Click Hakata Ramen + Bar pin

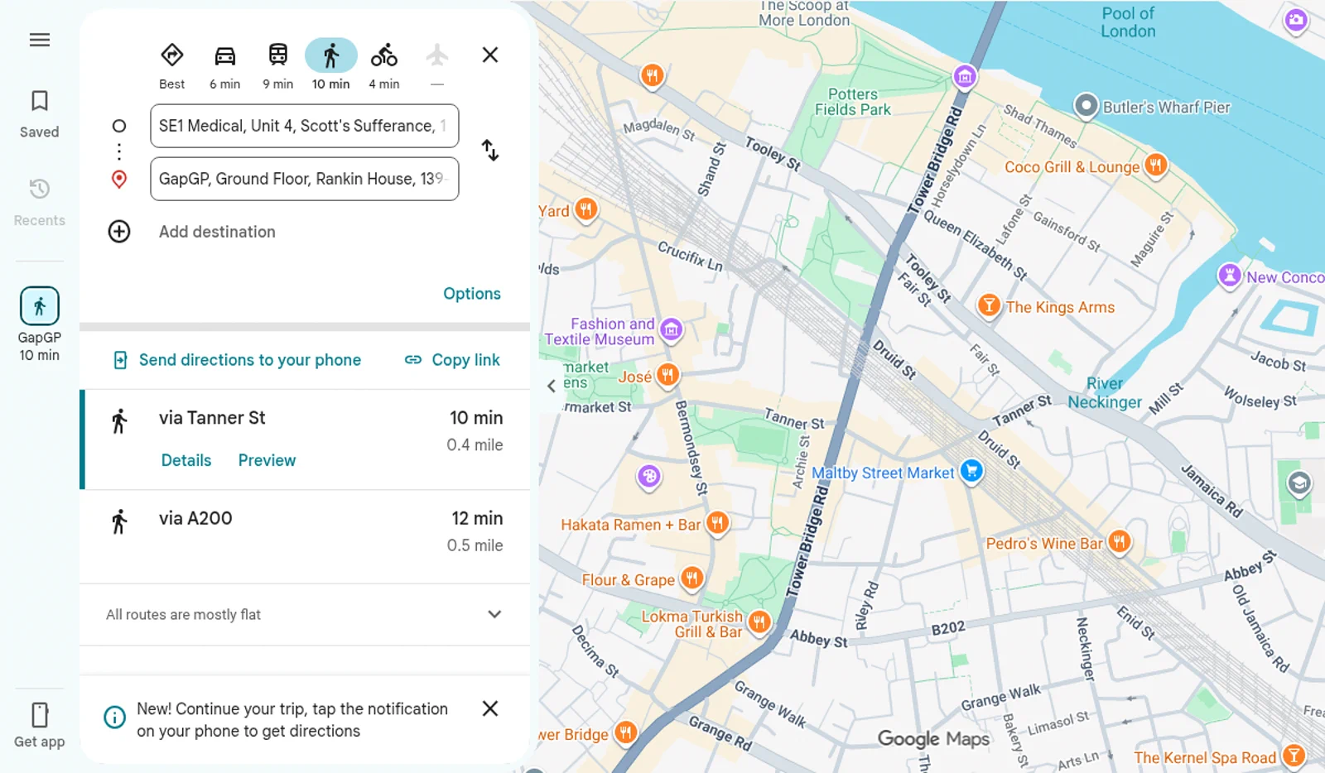coord(717,522)
